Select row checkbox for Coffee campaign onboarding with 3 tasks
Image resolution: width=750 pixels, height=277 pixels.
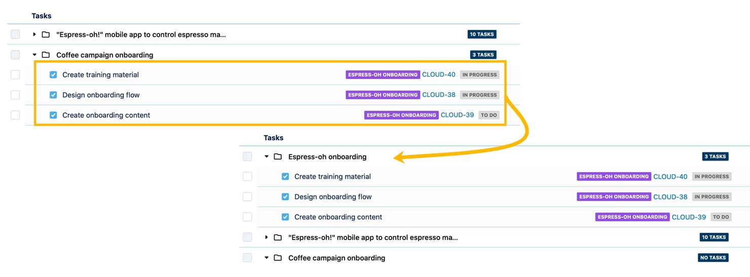point(15,55)
